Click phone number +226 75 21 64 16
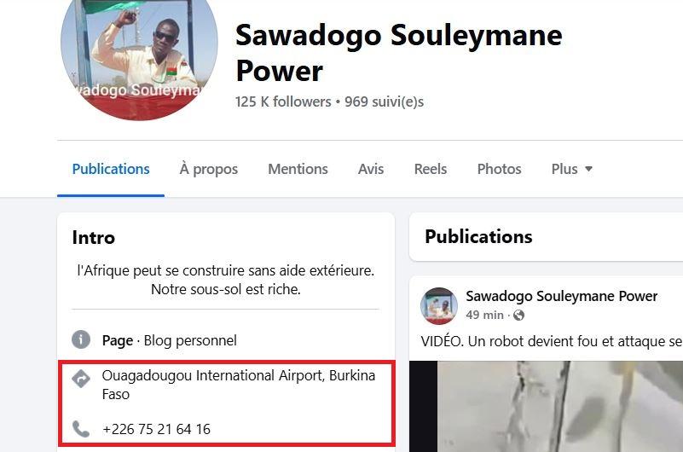The image size is (683, 452). 156,429
